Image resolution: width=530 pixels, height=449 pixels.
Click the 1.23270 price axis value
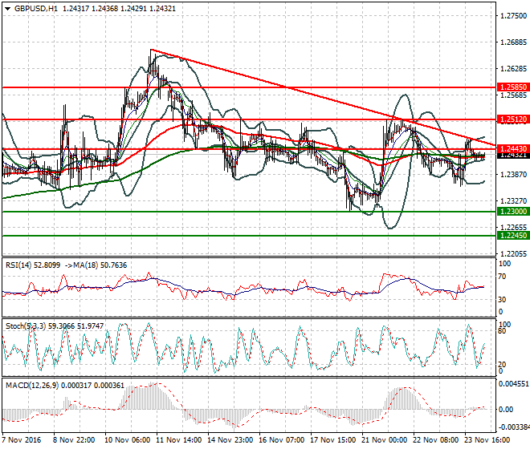click(x=513, y=201)
